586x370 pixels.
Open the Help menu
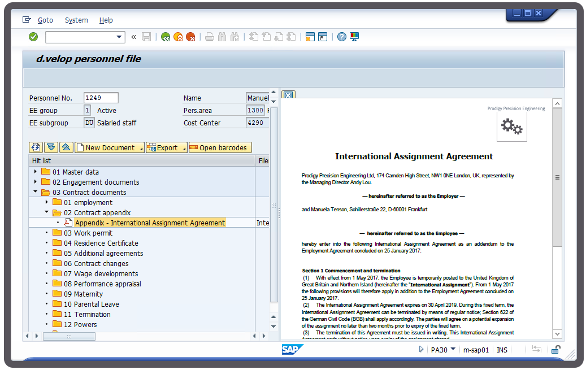coord(106,20)
